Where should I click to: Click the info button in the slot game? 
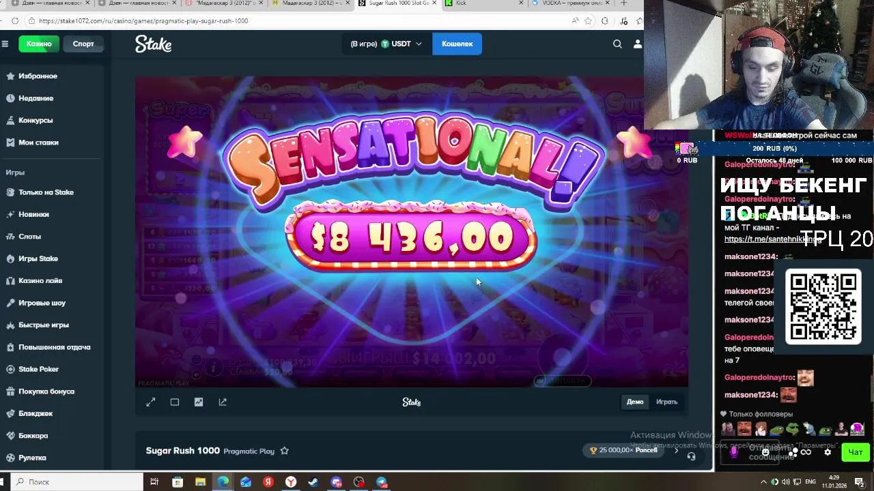214,368
